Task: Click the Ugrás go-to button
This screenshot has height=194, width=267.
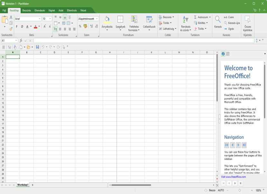Action: [229, 29]
